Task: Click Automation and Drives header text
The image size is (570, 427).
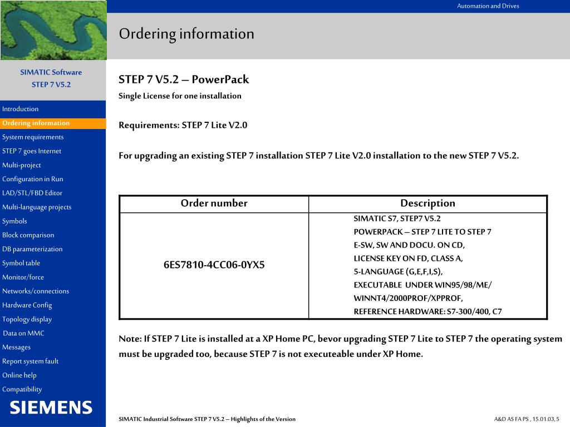Action: coord(488,6)
